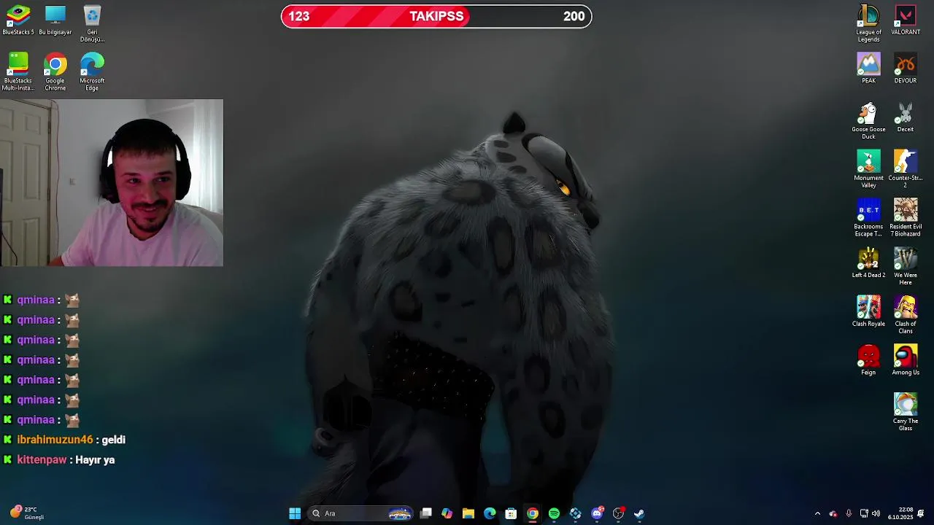
Task: Open the PEAK game shortcut
Action: (868, 68)
